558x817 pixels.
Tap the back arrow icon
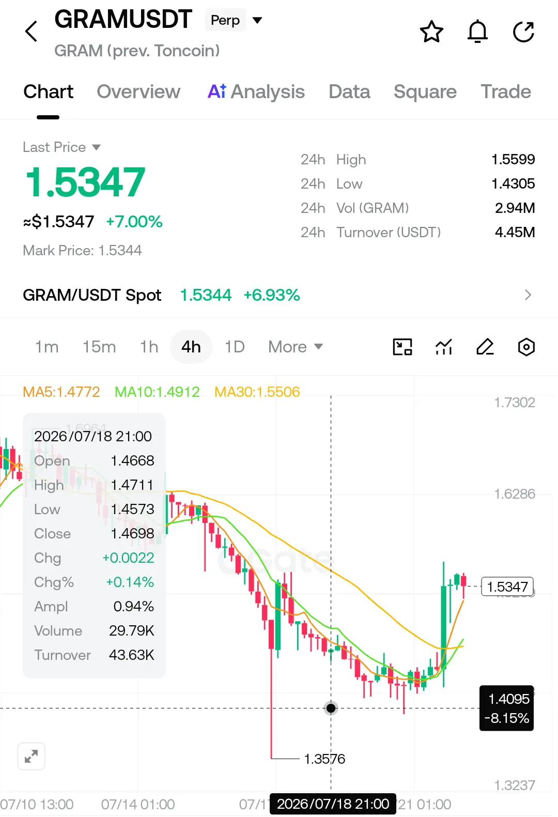(32, 32)
